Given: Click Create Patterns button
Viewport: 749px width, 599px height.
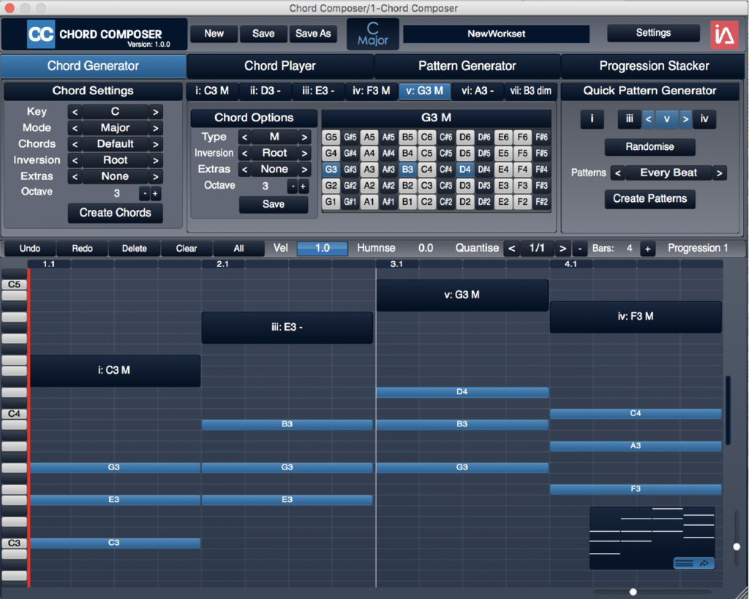Looking at the screenshot, I should [650, 198].
